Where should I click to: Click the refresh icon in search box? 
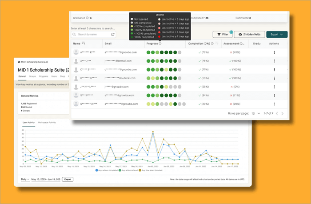pos(113,34)
